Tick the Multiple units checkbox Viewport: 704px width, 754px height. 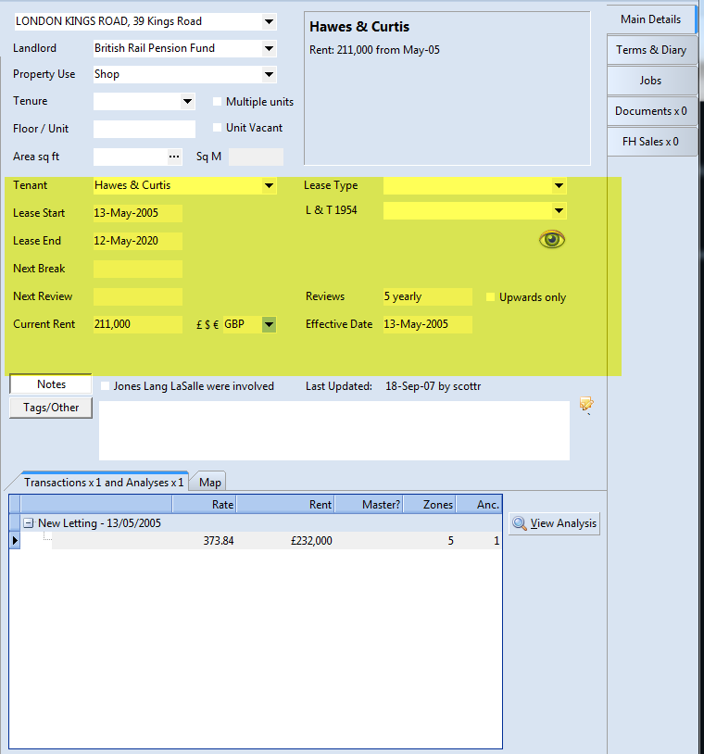pyautogui.click(x=218, y=102)
